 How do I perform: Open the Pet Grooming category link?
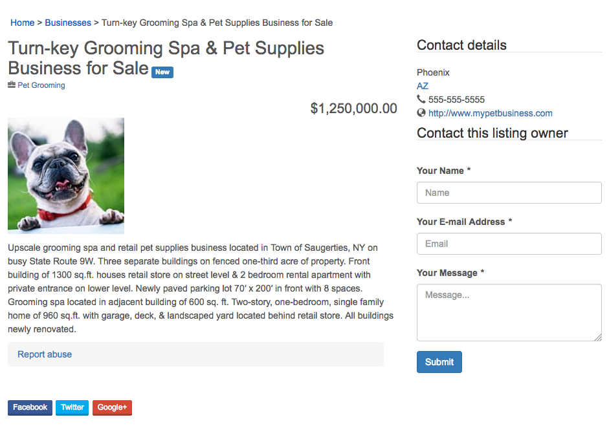(41, 85)
